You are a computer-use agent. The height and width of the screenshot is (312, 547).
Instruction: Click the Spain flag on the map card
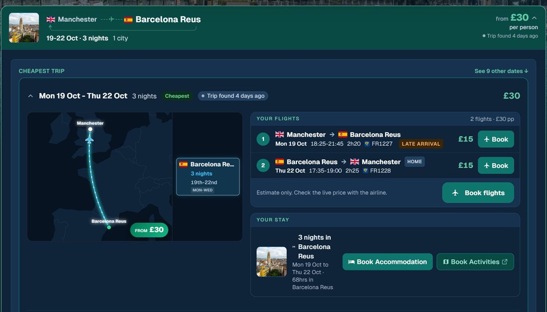183,164
